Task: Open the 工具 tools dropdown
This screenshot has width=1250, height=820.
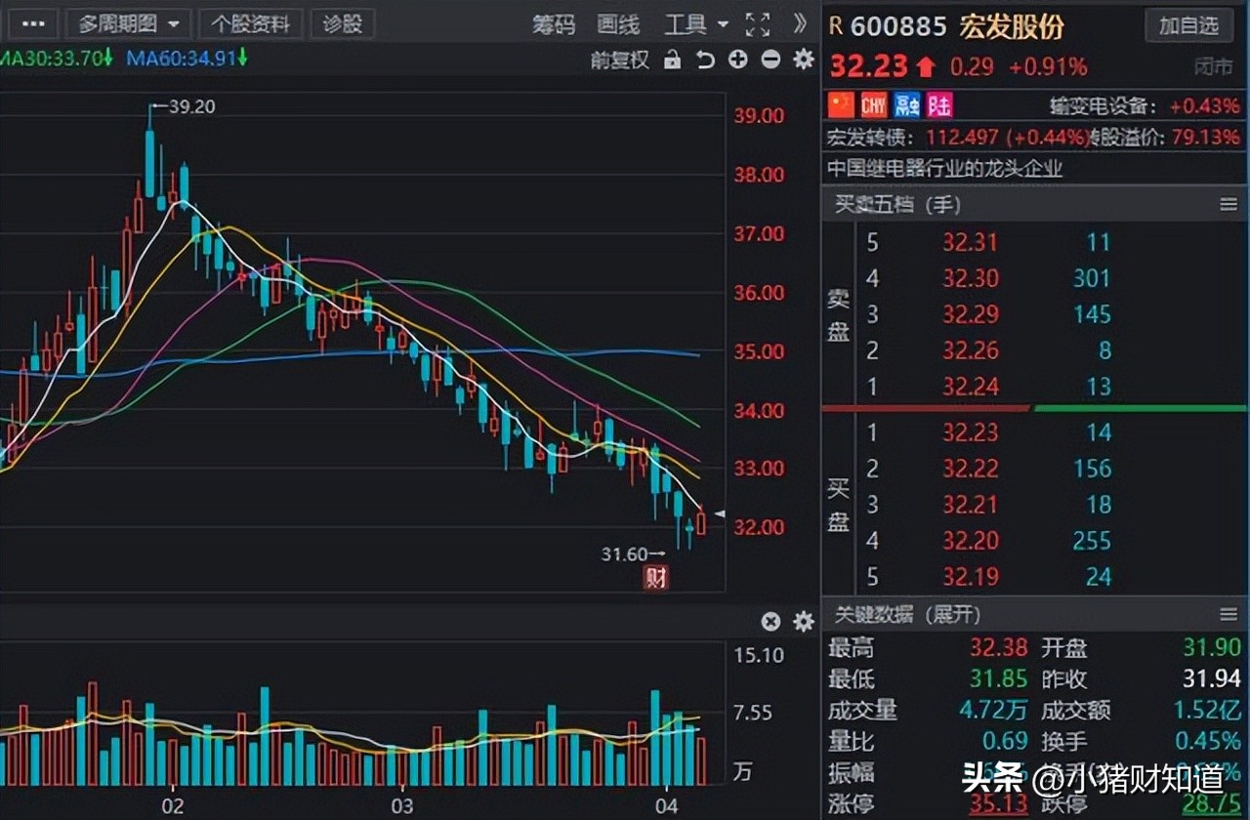Action: coord(696,24)
